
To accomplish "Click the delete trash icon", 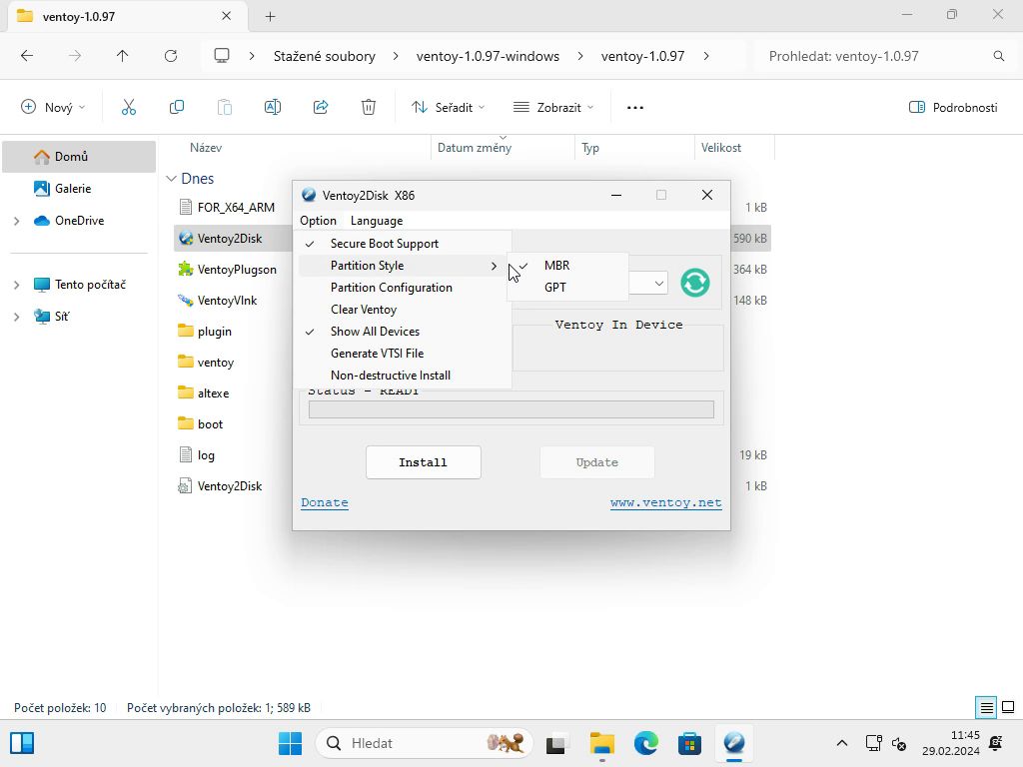I will [x=369, y=107].
